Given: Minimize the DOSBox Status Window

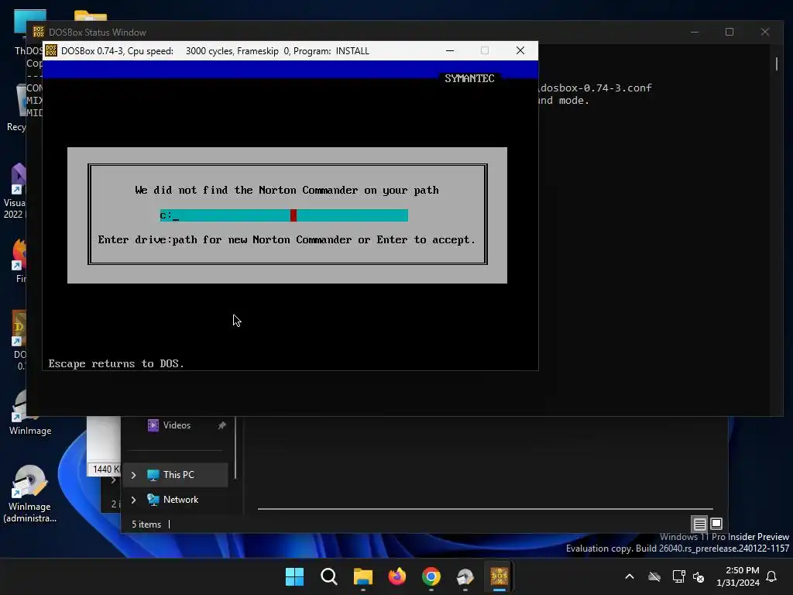Looking at the screenshot, I should point(695,32).
